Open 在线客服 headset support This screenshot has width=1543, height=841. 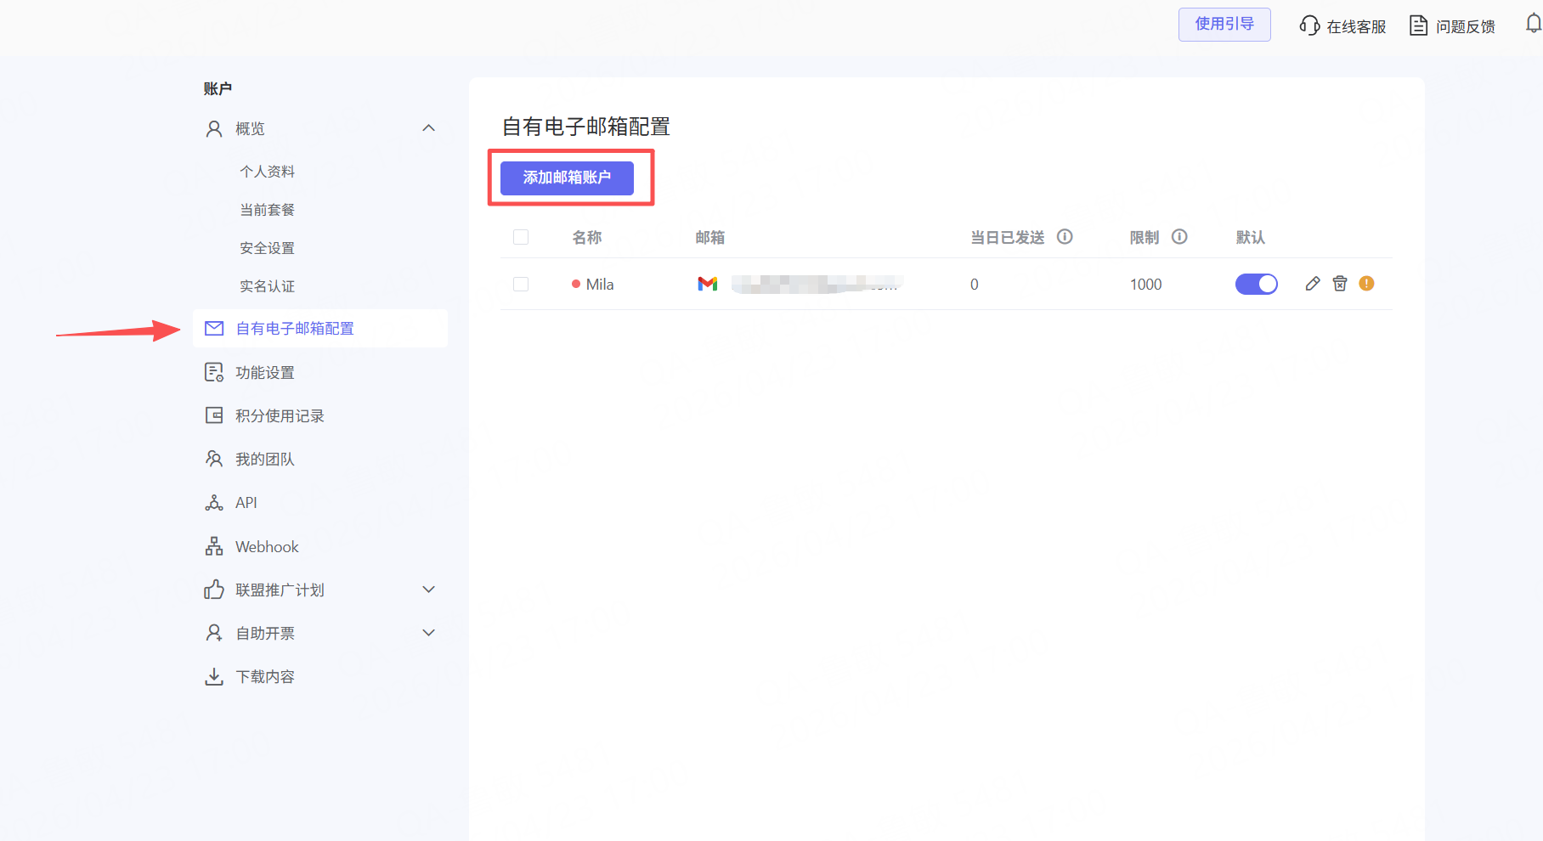click(1342, 26)
